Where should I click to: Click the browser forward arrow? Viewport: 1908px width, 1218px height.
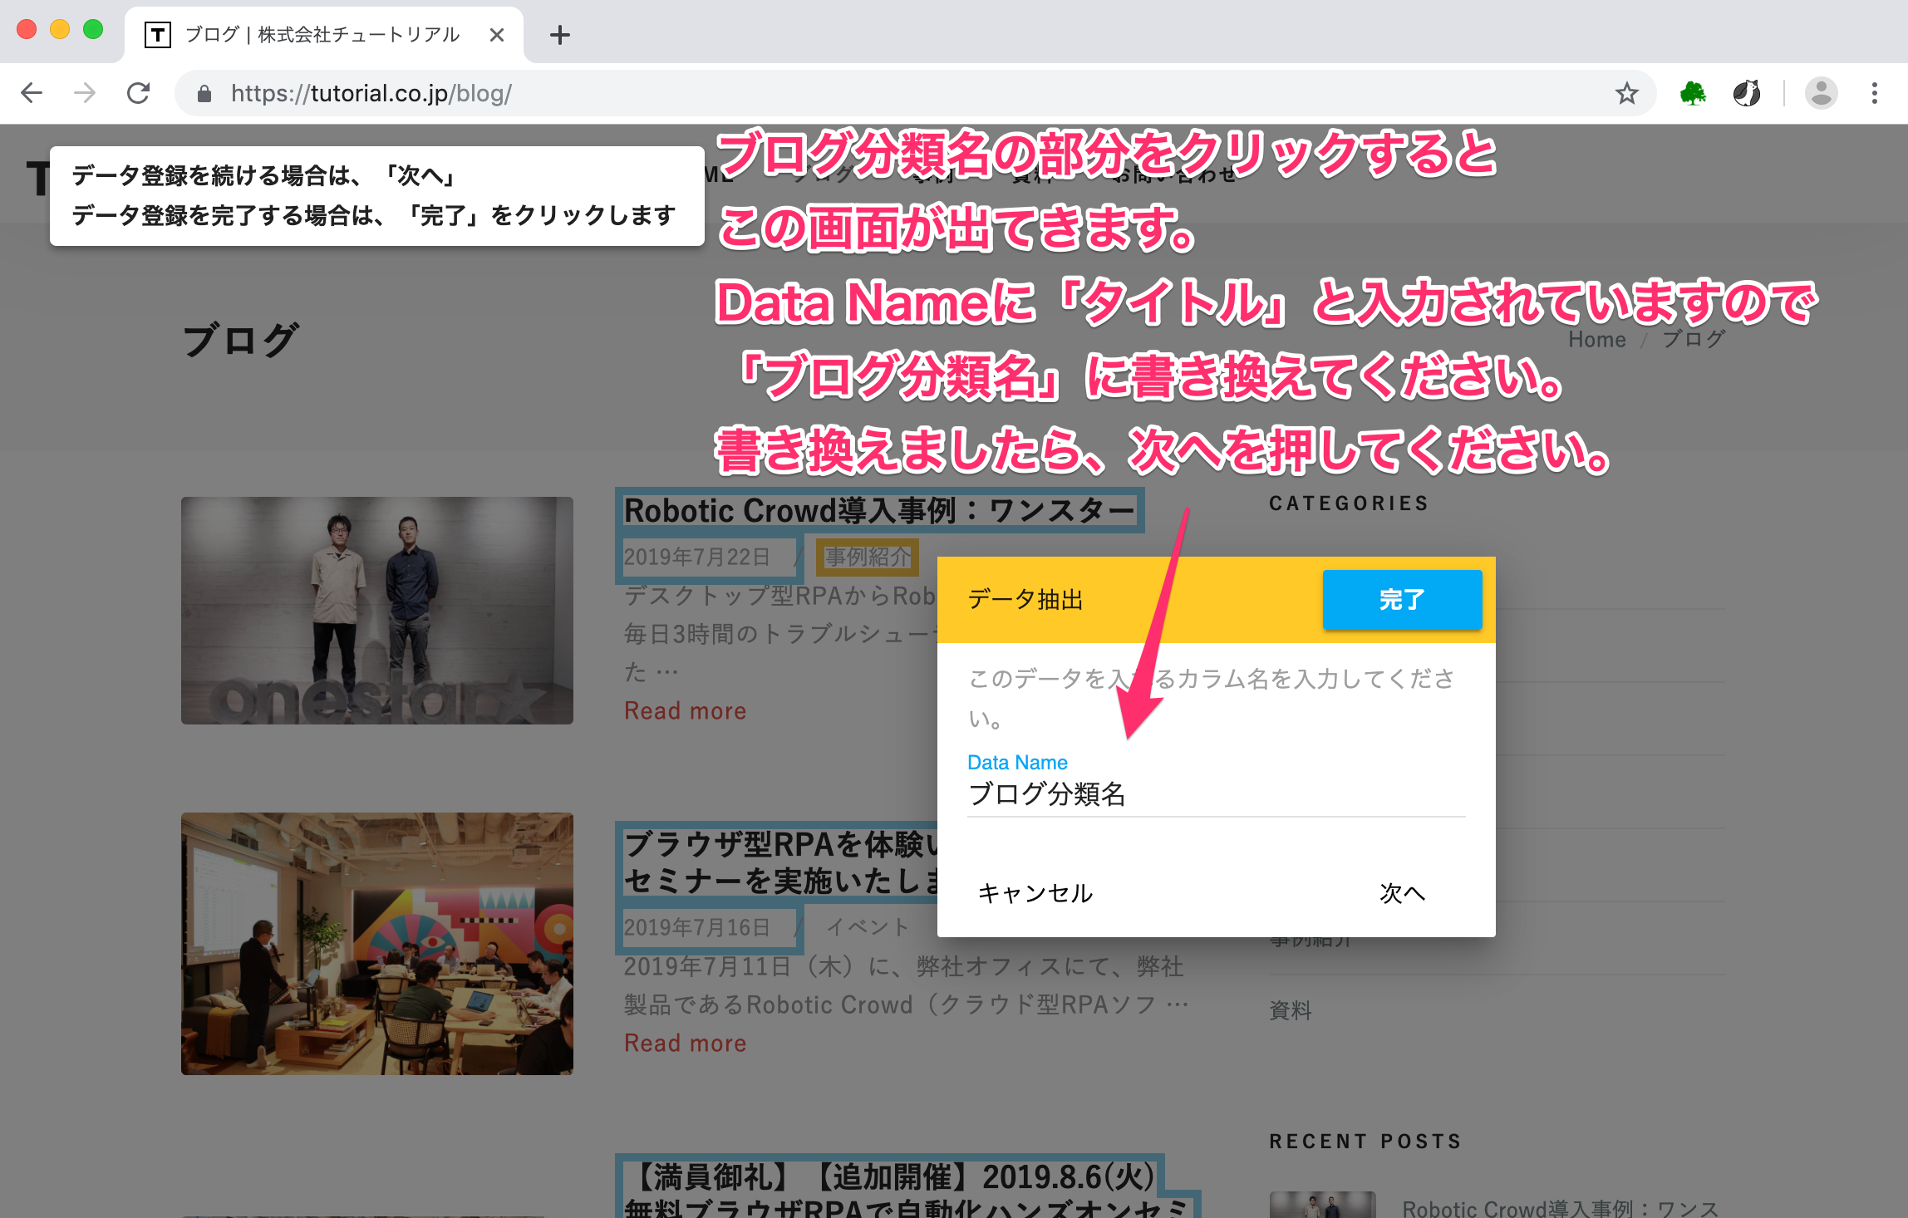pos(85,93)
